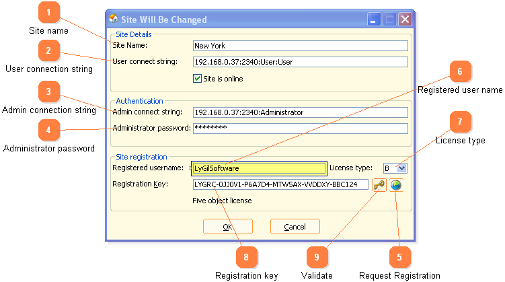
Task: Confirm changes with the OK button
Action: tap(228, 227)
